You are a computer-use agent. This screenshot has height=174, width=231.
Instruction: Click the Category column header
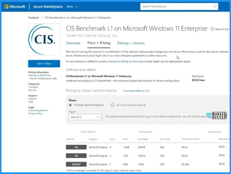tap(93, 139)
